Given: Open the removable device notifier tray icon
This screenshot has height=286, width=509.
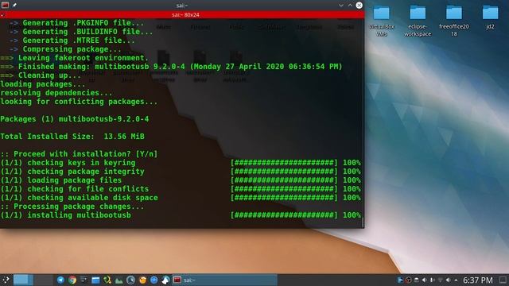Looking at the screenshot, I should coord(416,280).
